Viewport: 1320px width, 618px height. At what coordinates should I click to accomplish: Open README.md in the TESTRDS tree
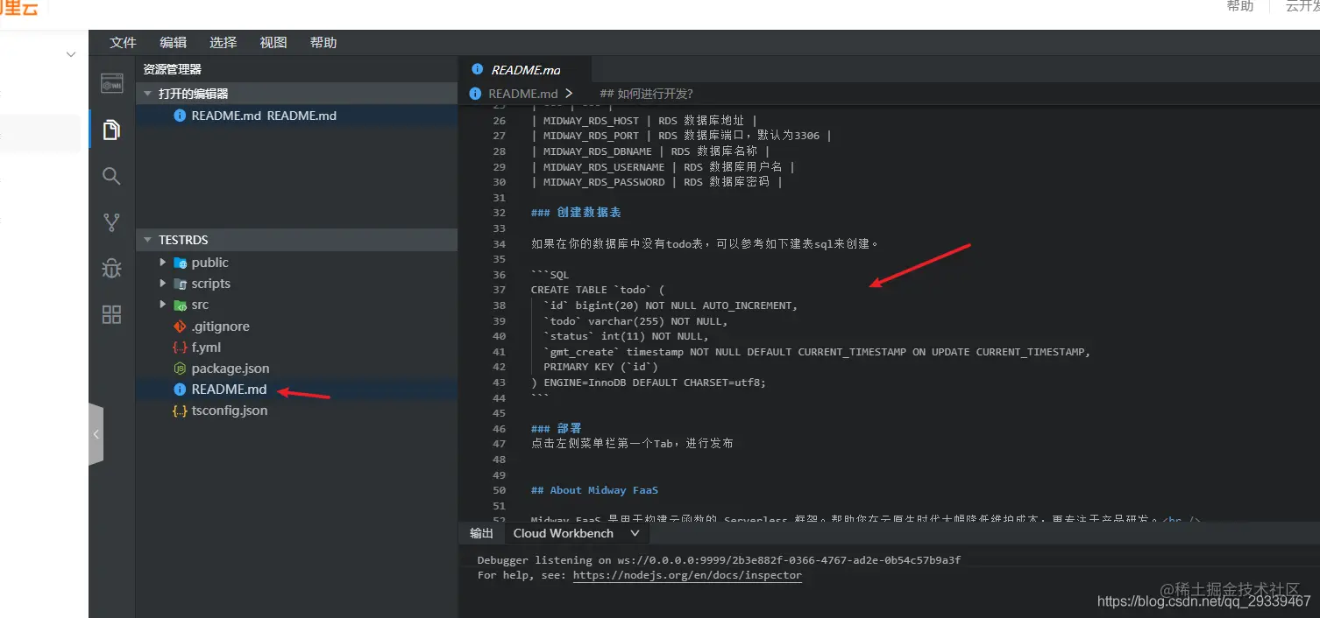tap(229, 390)
